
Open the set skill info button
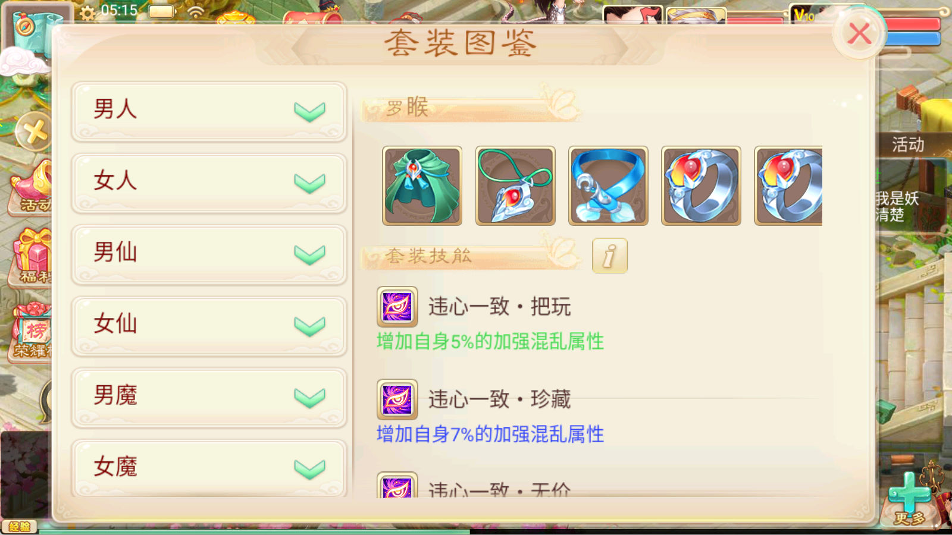tap(609, 256)
